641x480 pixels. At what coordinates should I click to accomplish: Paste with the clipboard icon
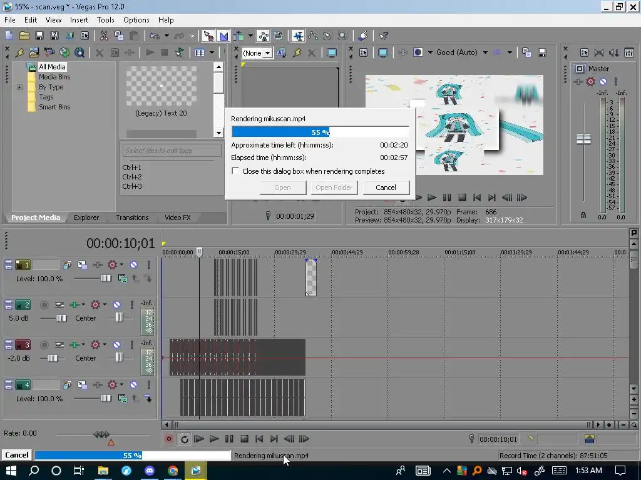pos(134,36)
